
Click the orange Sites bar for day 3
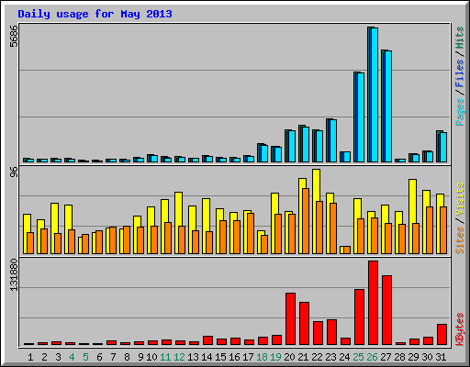tap(58, 243)
